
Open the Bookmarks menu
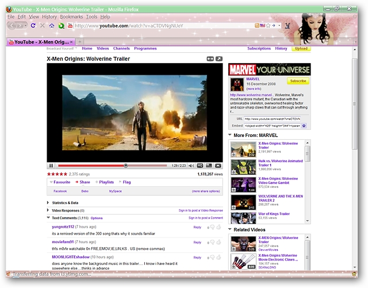click(x=71, y=17)
